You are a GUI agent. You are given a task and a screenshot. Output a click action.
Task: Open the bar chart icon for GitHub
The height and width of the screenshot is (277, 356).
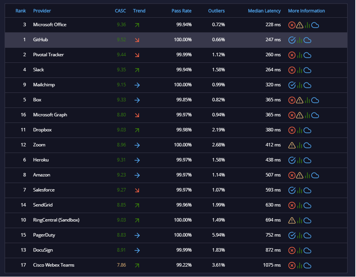pos(300,40)
